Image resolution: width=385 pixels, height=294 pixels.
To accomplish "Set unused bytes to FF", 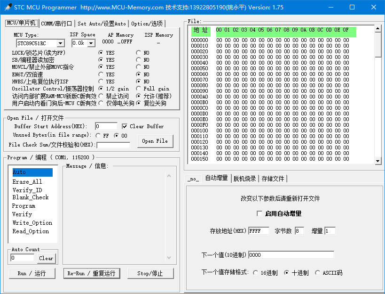I will 98,136.
